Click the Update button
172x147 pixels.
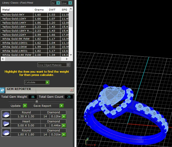click(x=19, y=106)
